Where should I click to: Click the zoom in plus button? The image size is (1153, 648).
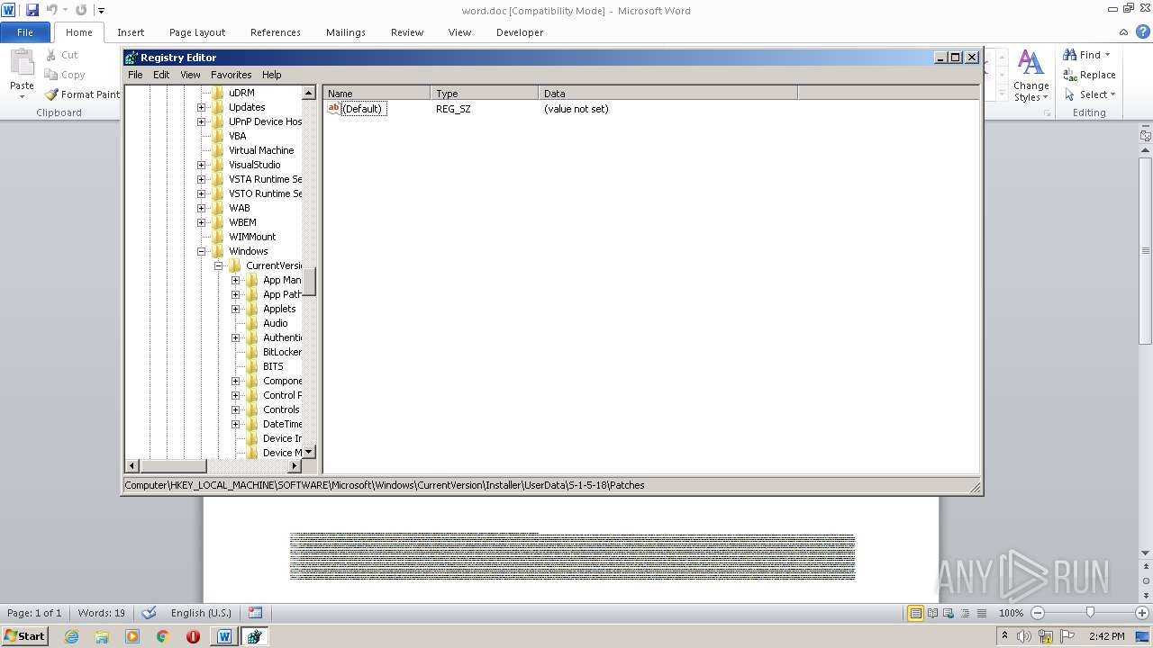coord(1142,613)
